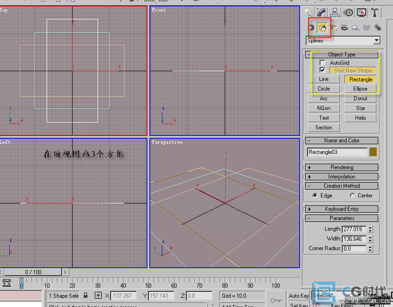The width and height of the screenshot is (393, 307).
Task: Click the Length value field
Action: pyautogui.click(x=354, y=229)
